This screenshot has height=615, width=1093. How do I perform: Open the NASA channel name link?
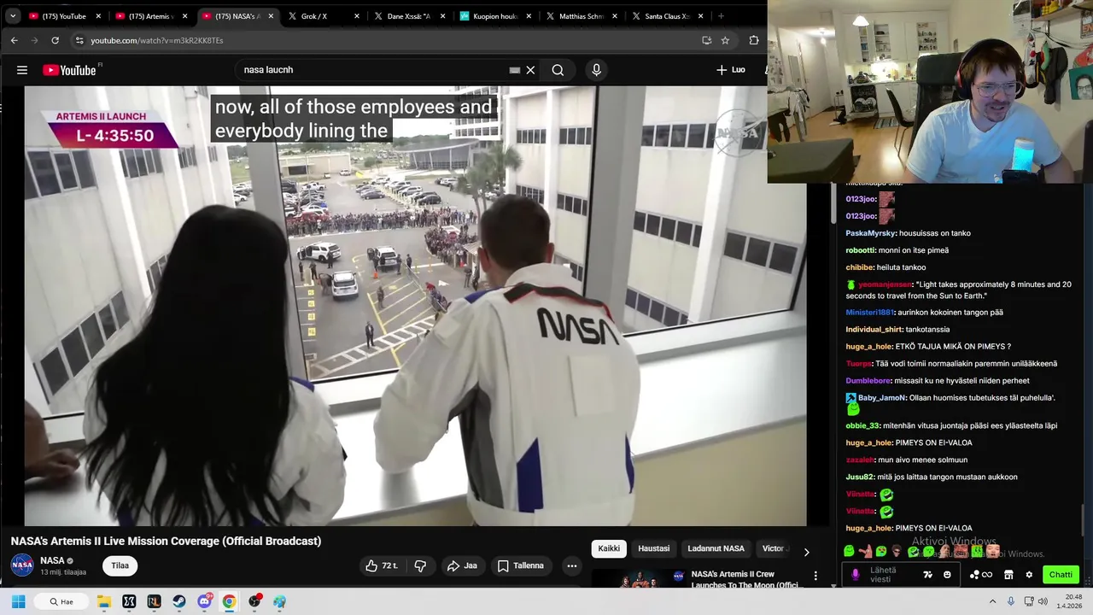pos(52,560)
